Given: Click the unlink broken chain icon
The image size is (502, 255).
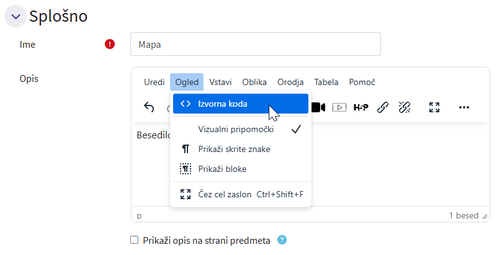Looking at the screenshot, I should point(405,107).
